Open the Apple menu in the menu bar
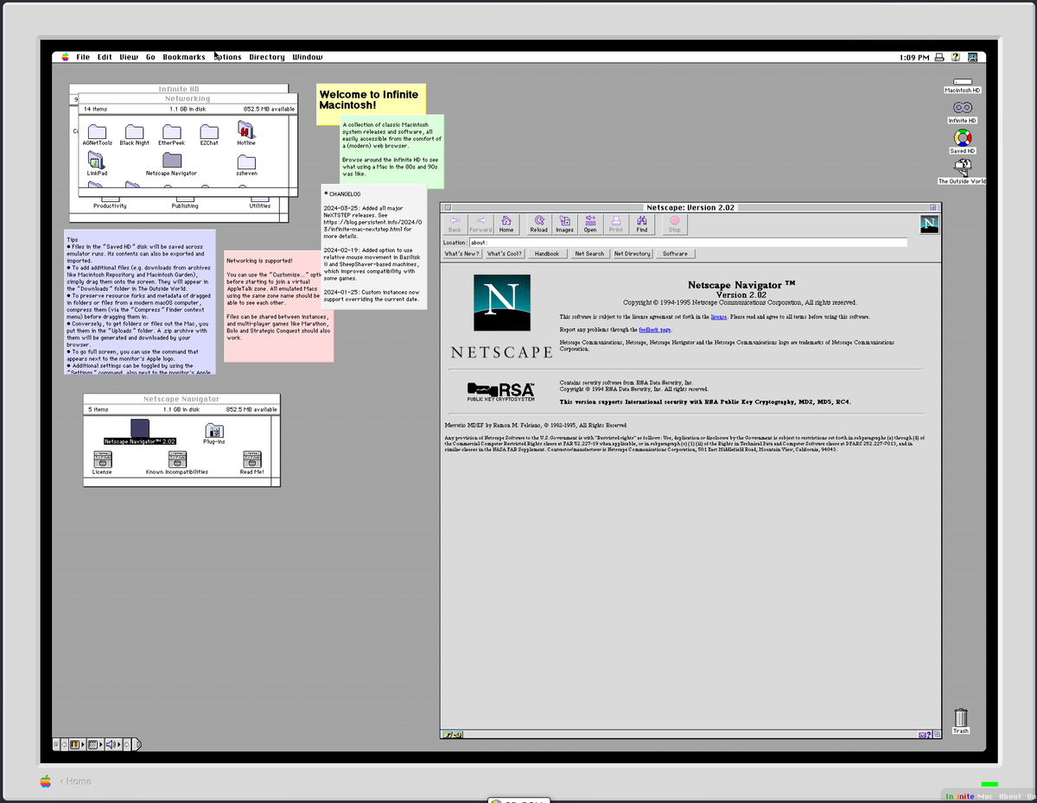Viewport: 1037px width, 803px height. (x=64, y=57)
